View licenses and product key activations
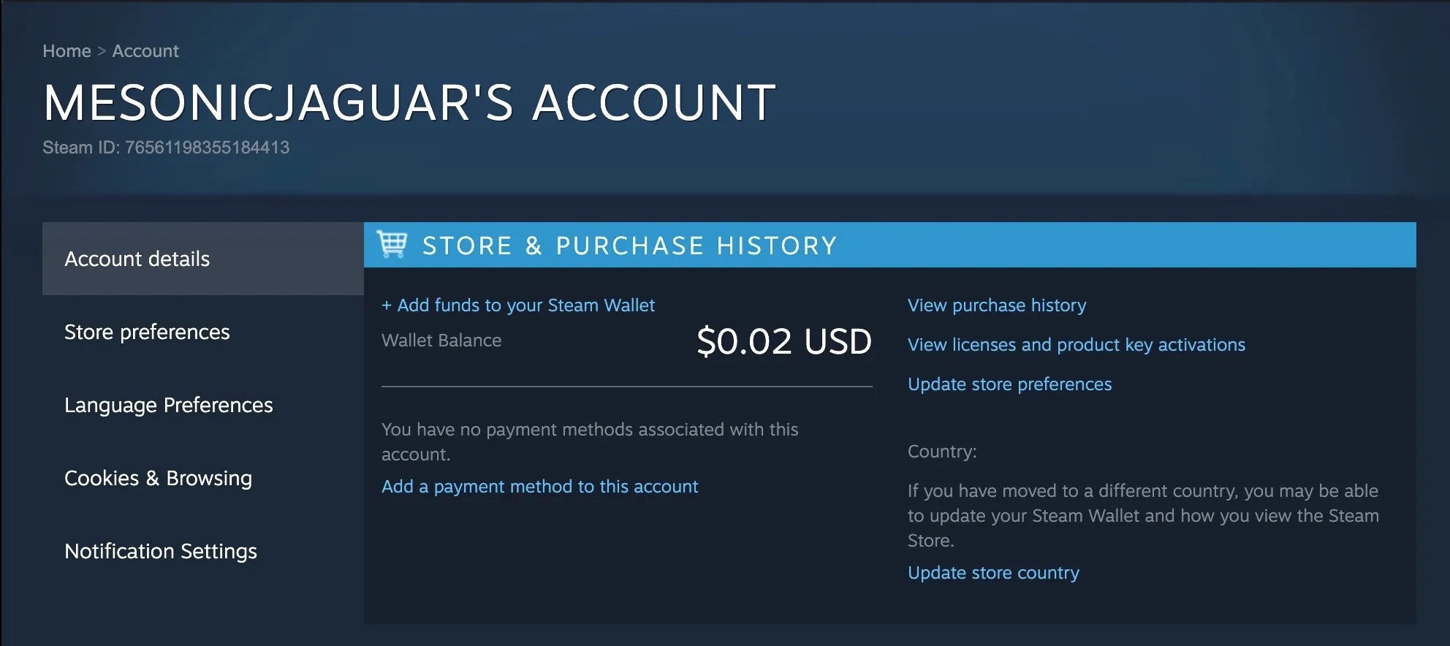 (1076, 344)
